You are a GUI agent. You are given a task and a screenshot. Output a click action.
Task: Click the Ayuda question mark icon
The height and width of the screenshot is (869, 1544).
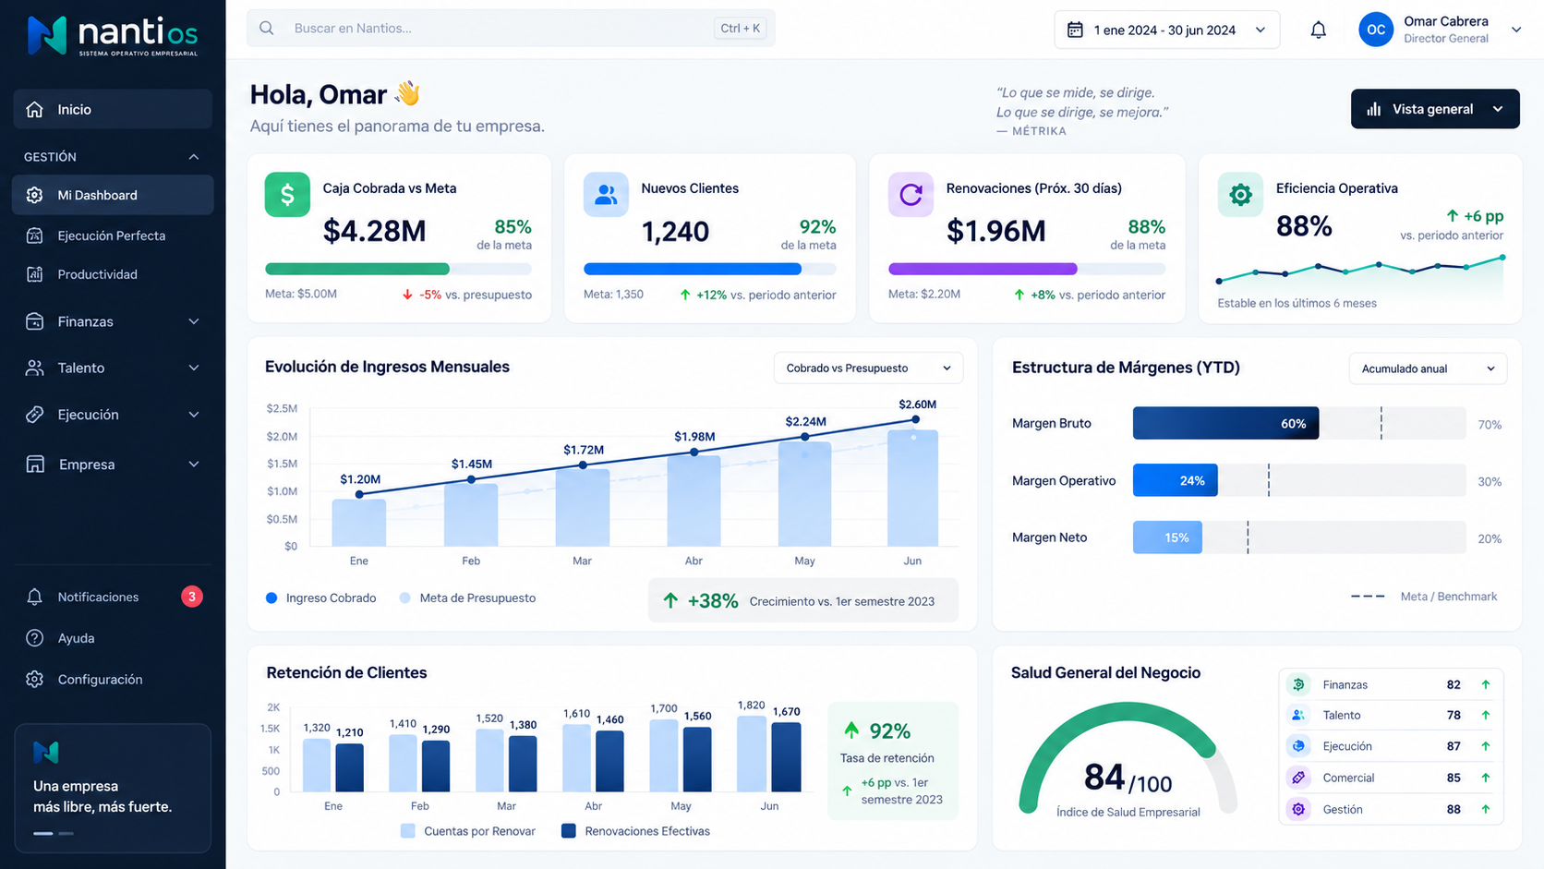35,638
